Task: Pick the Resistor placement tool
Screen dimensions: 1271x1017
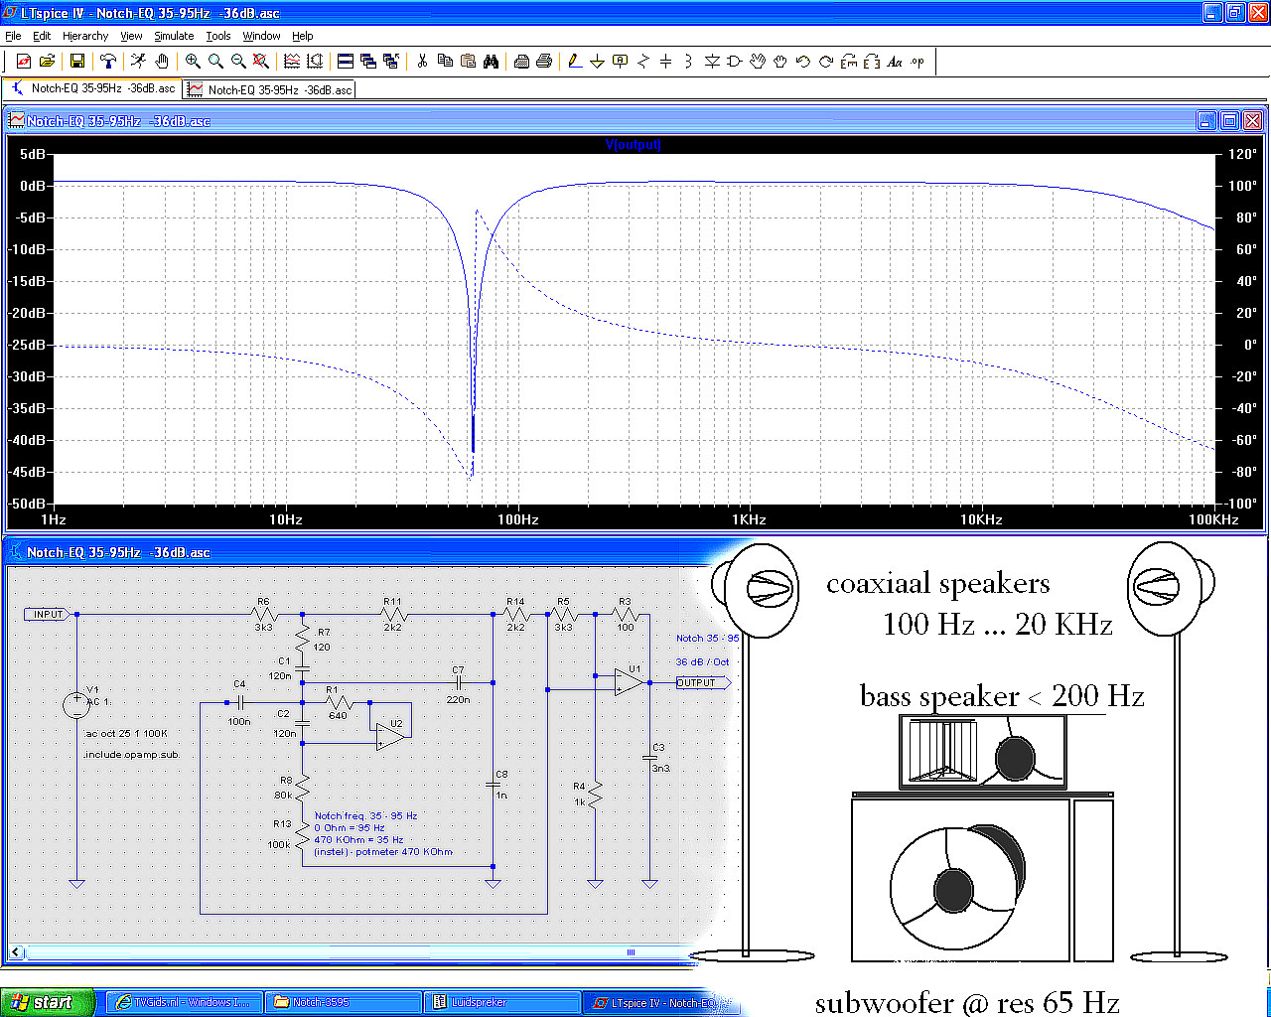Action: [x=643, y=62]
